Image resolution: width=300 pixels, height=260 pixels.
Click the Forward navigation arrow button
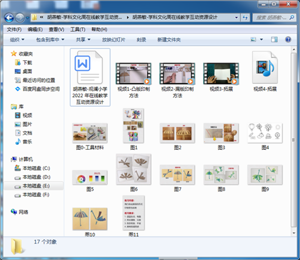(x=20, y=18)
